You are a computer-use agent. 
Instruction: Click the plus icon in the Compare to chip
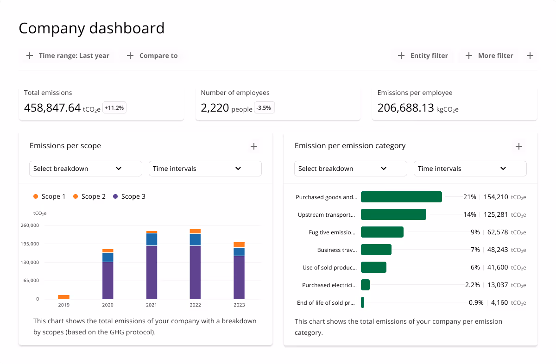(130, 56)
